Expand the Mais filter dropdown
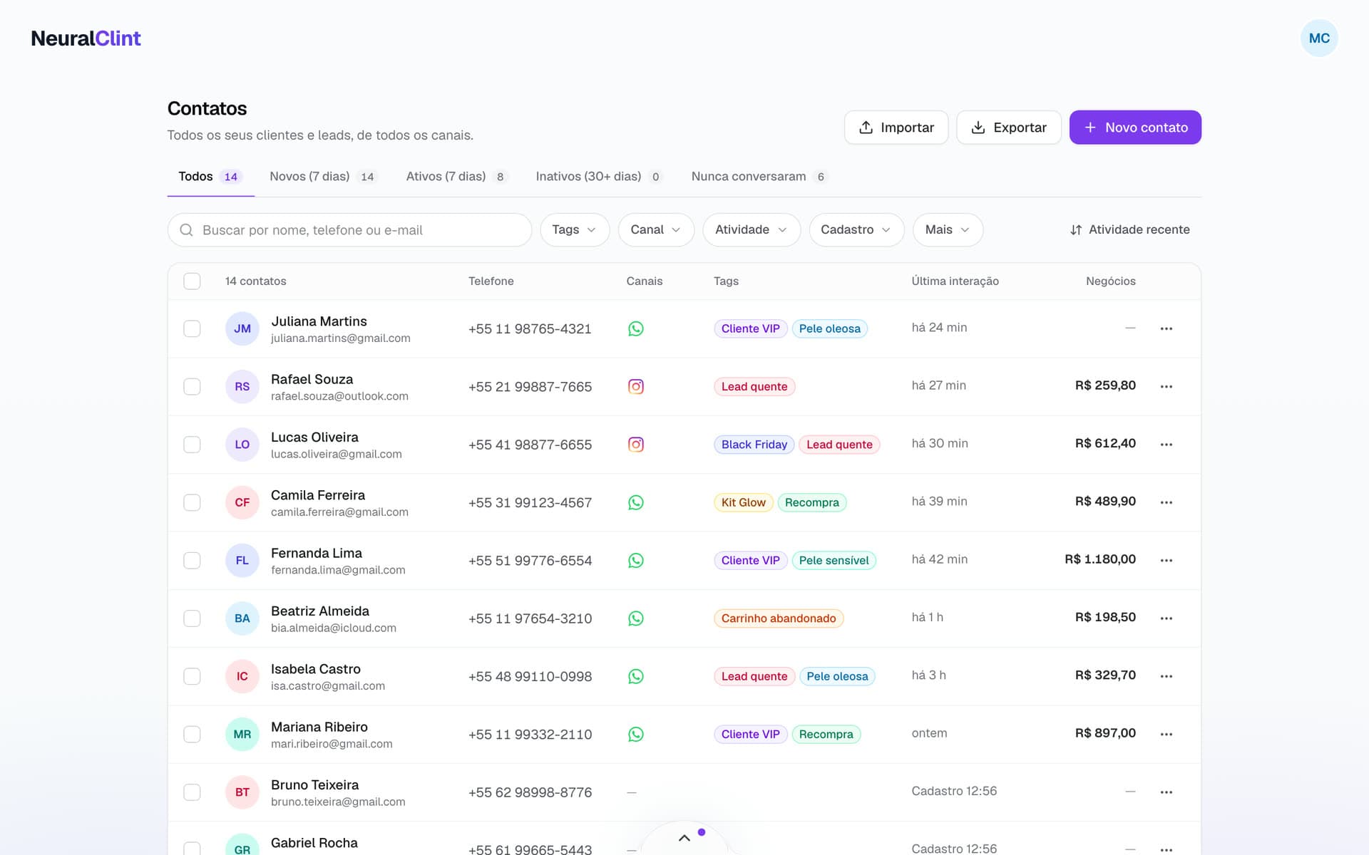This screenshot has height=855, width=1369. [948, 229]
